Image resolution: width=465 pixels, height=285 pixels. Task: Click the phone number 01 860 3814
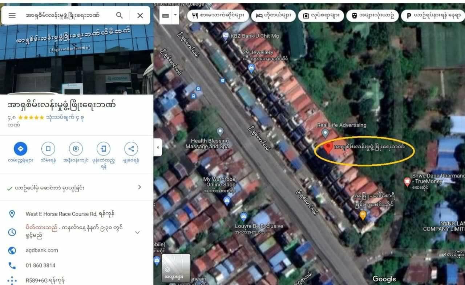(40, 265)
